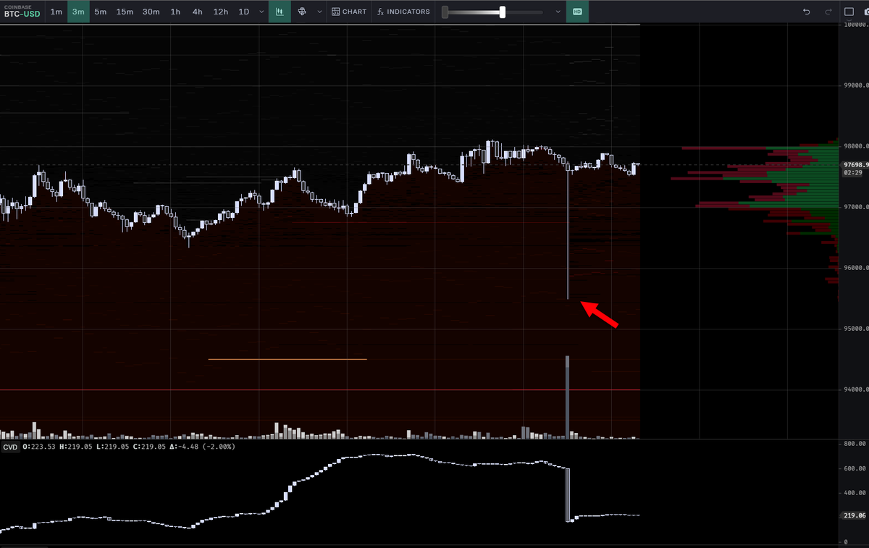Choose the 1h timeframe
This screenshot has width=869, height=548.
click(175, 12)
